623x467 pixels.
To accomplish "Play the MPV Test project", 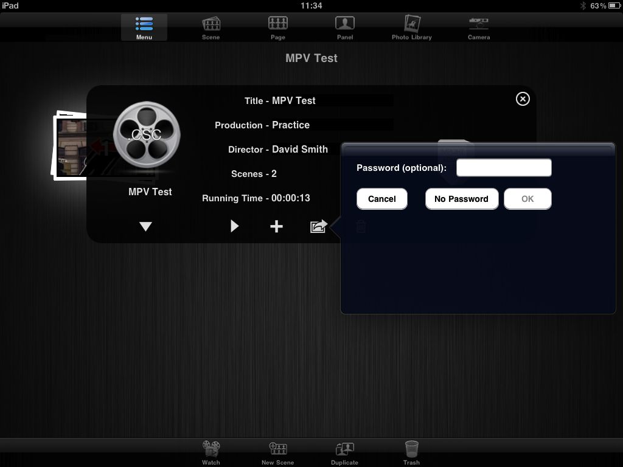I will coord(235,226).
